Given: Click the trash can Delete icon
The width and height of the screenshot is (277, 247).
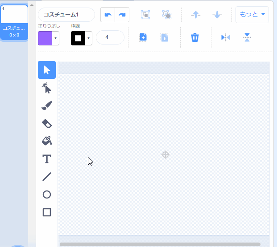Looking at the screenshot, I should tap(195, 37).
